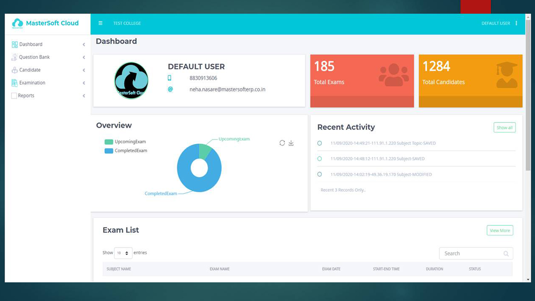Click the Show all button in Recent Activity
The height and width of the screenshot is (301, 535).
[504, 128]
